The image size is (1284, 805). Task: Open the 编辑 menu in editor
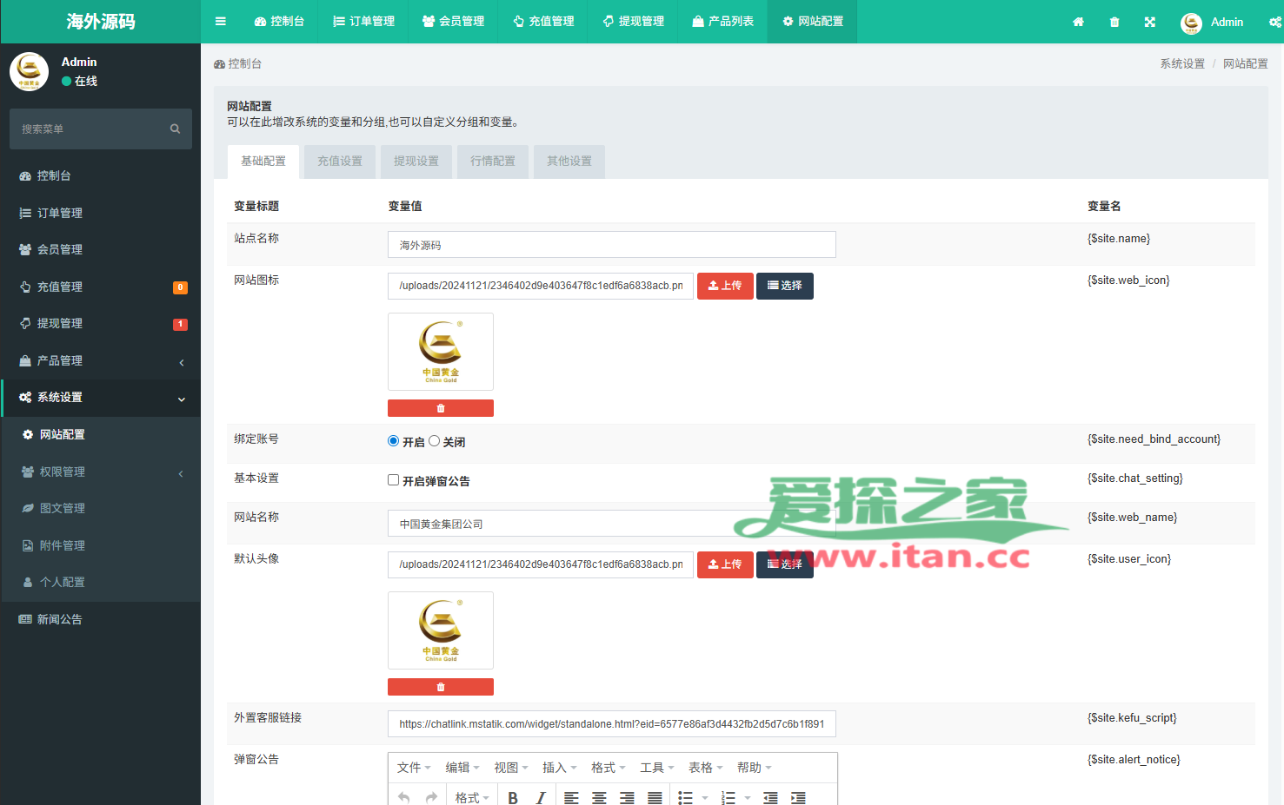(462, 768)
